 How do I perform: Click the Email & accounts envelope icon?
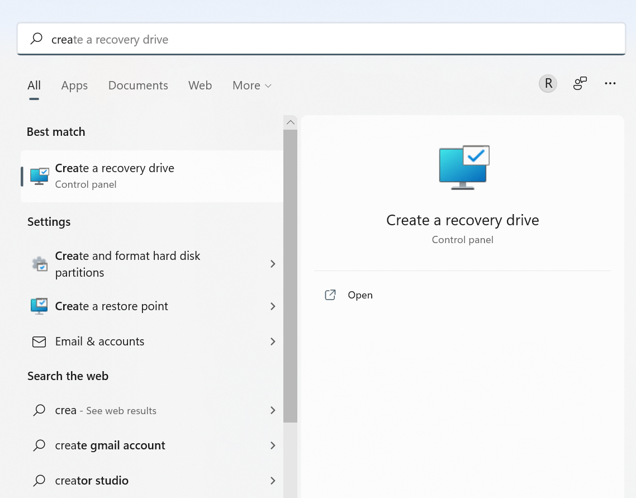coord(38,342)
